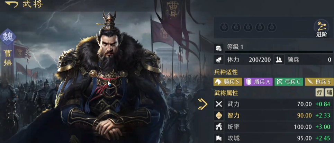334x143 pixels.
Task: Click the 曹操 name banner
Action: (8, 58)
